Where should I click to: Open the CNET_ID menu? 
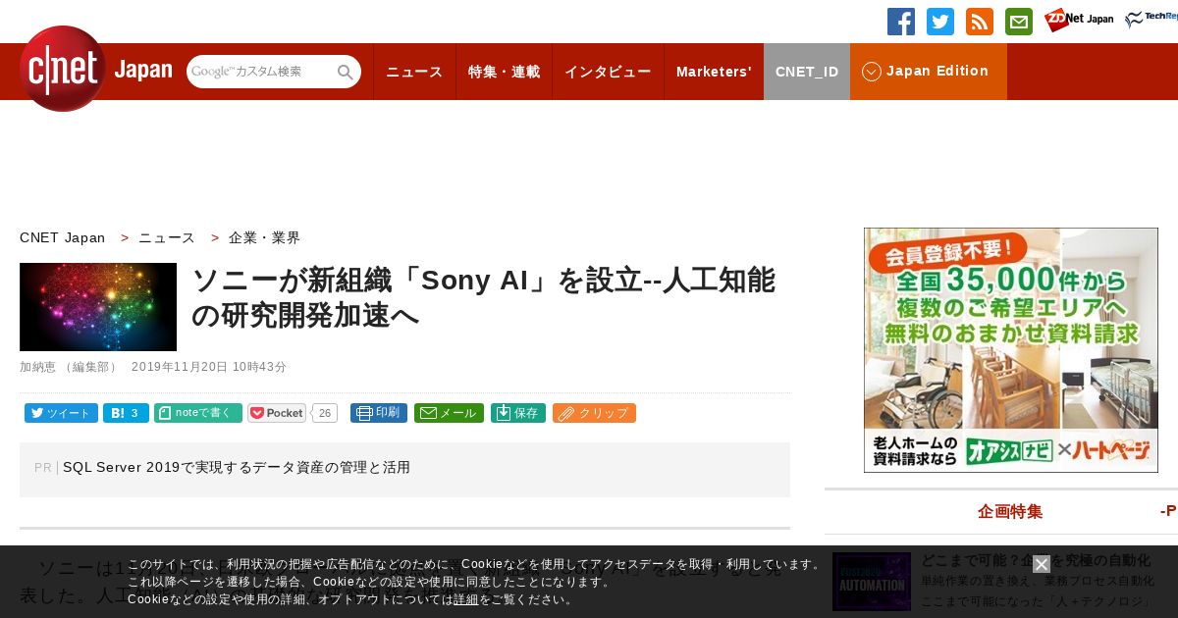(x=807, y=72)
